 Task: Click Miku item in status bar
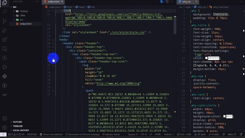232,134
